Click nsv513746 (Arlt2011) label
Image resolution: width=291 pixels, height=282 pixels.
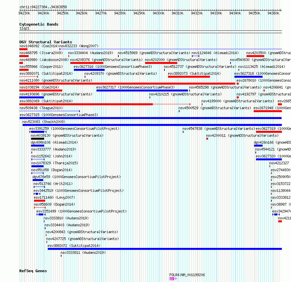coord(53,184)
